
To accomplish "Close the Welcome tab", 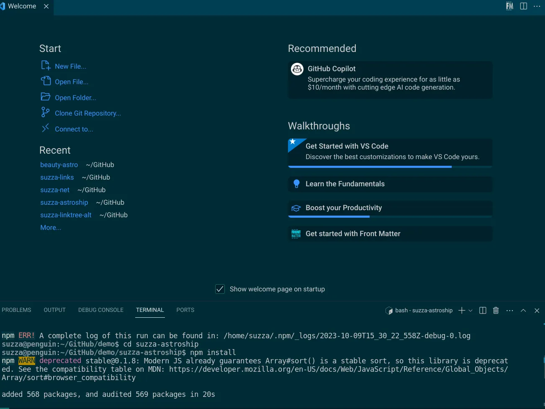I will (x=46, y=6).
